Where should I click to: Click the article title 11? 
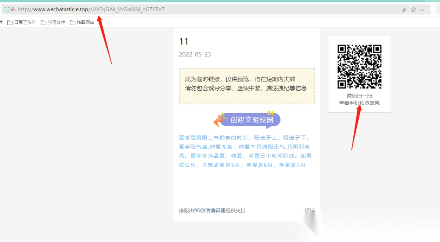(184, 41)
